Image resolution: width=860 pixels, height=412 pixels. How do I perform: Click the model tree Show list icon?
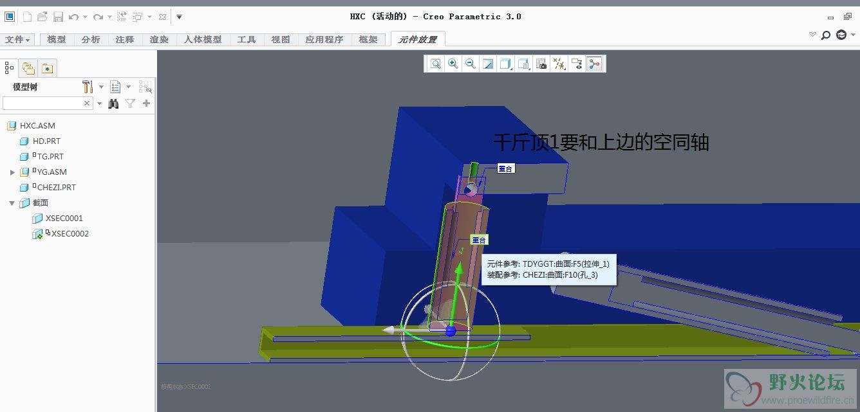tap(115, 86)
